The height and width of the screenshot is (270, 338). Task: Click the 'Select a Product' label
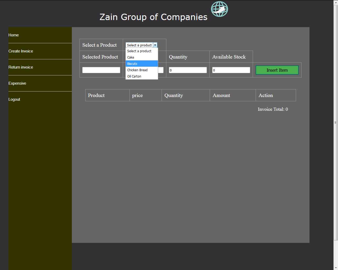click(x=100, y=45)
